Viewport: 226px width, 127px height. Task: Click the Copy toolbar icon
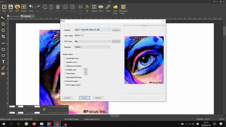coord(45,8)
